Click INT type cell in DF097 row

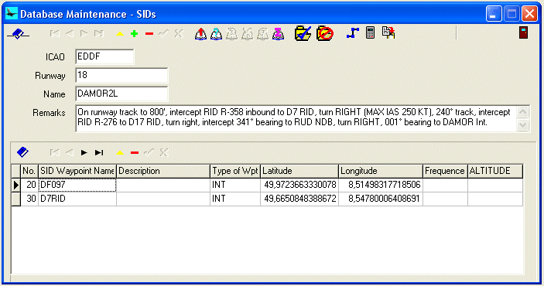point(235,185)
